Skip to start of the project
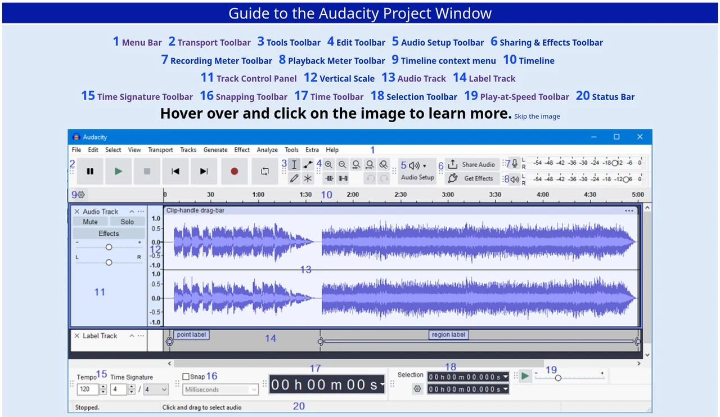Image resolution: width=720 pixels, height=417 pixels. (x=175, y=172)
